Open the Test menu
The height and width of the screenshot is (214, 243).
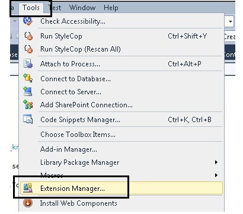click(x=55, y=8)
